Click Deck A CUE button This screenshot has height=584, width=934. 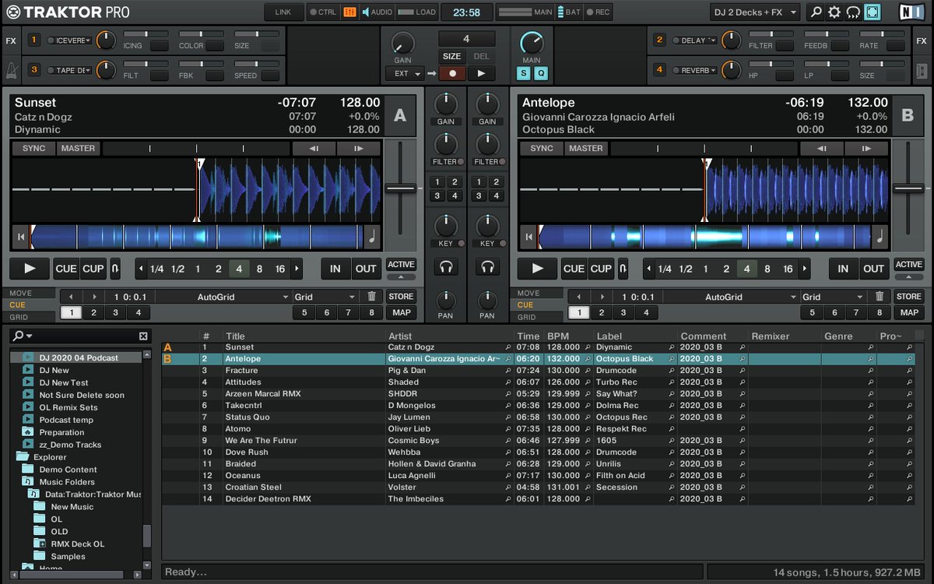pyautogui.click(x=66, y=269)
